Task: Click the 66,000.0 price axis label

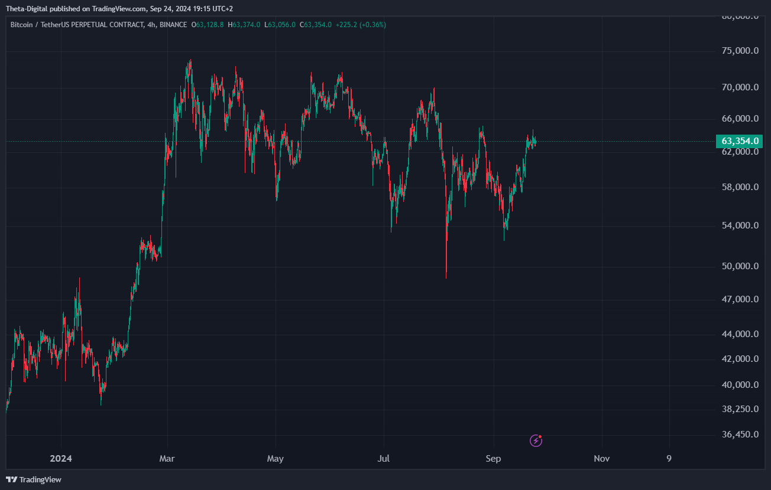Action: click(740, 119)
